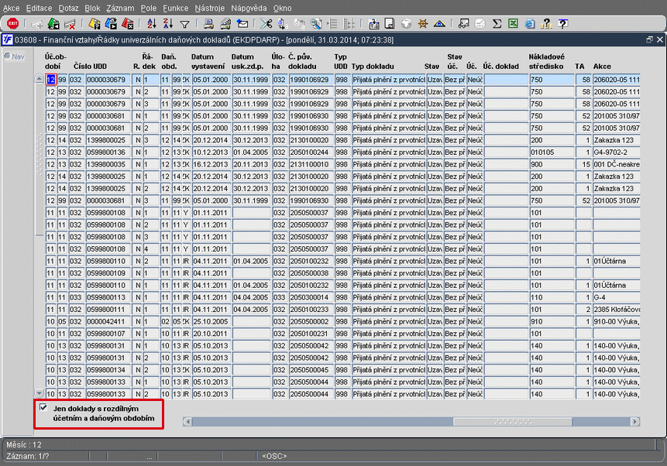The width and height of the screenshot is (667, 466).
Task: Click vertical scrollbar up arrow
Action: pos(40,79)
